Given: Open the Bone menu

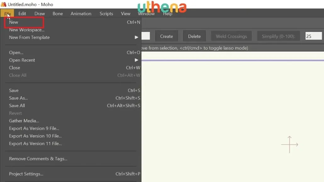Looking at the screenshot, I should 58,14.
